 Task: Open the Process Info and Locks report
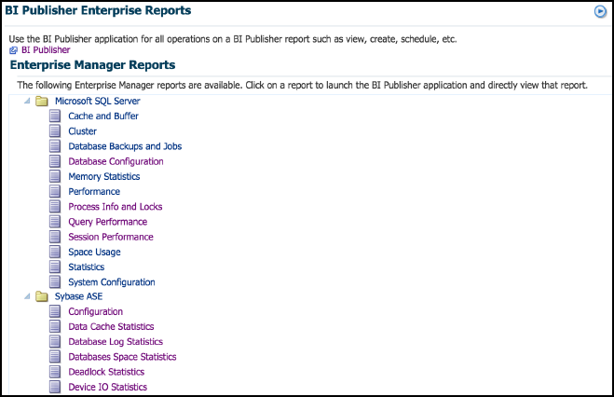116,206
